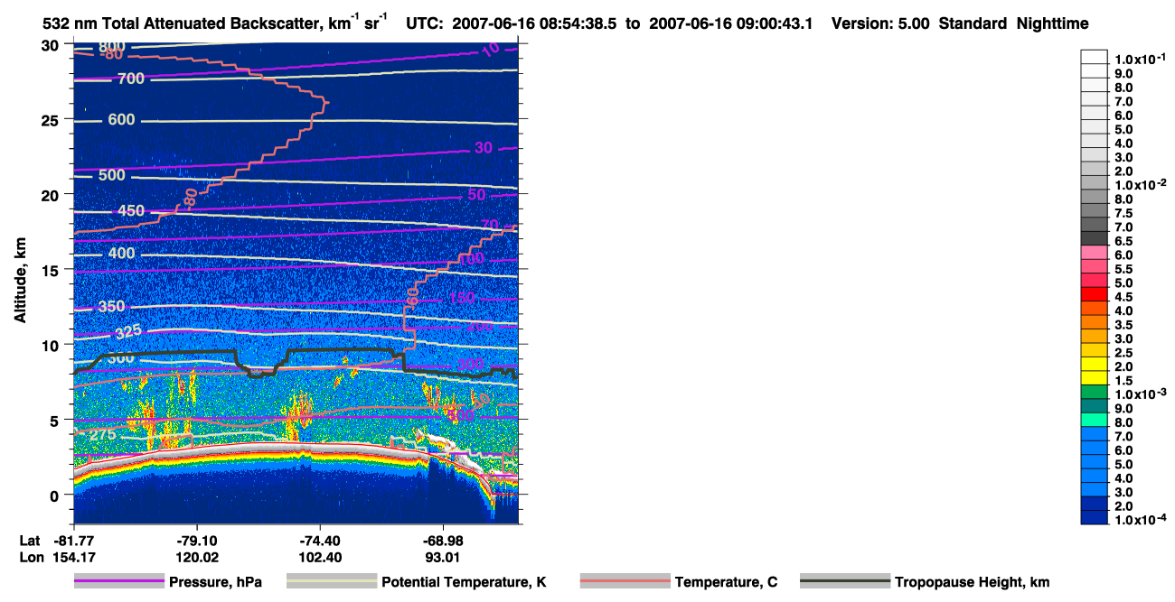Image resolution: width=1175 pixels, height=602 pixels.
Task: Click the magenta 150 pressure contour label
Action: coord(461,298)
